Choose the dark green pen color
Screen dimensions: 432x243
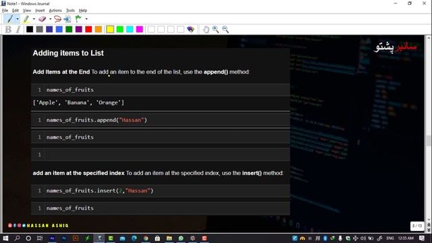pos(69,29)
